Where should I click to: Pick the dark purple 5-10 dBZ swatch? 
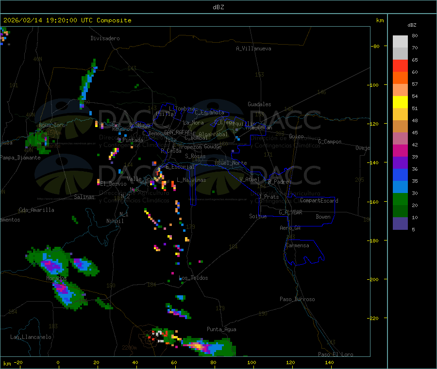(x=400, y=223)
